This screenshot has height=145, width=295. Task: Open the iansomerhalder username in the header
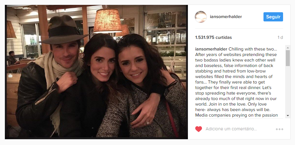[x=226, y=17]
